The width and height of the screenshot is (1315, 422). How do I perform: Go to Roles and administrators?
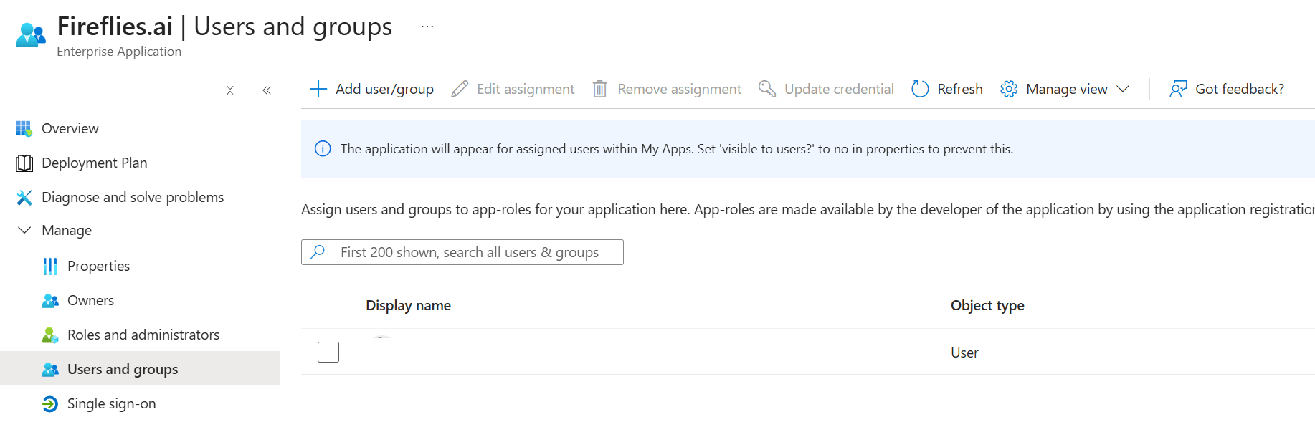coord(143,335)
